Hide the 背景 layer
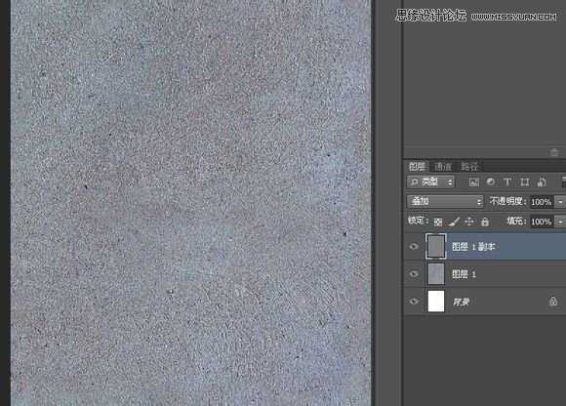The height and width of the screenshot is (406, 566). coord(414,301)
